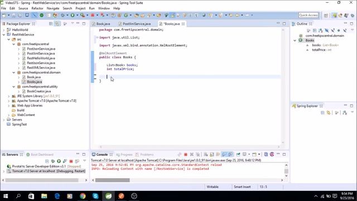Collapse Books class in Outline
357x201 pixels.
point(295,40)
